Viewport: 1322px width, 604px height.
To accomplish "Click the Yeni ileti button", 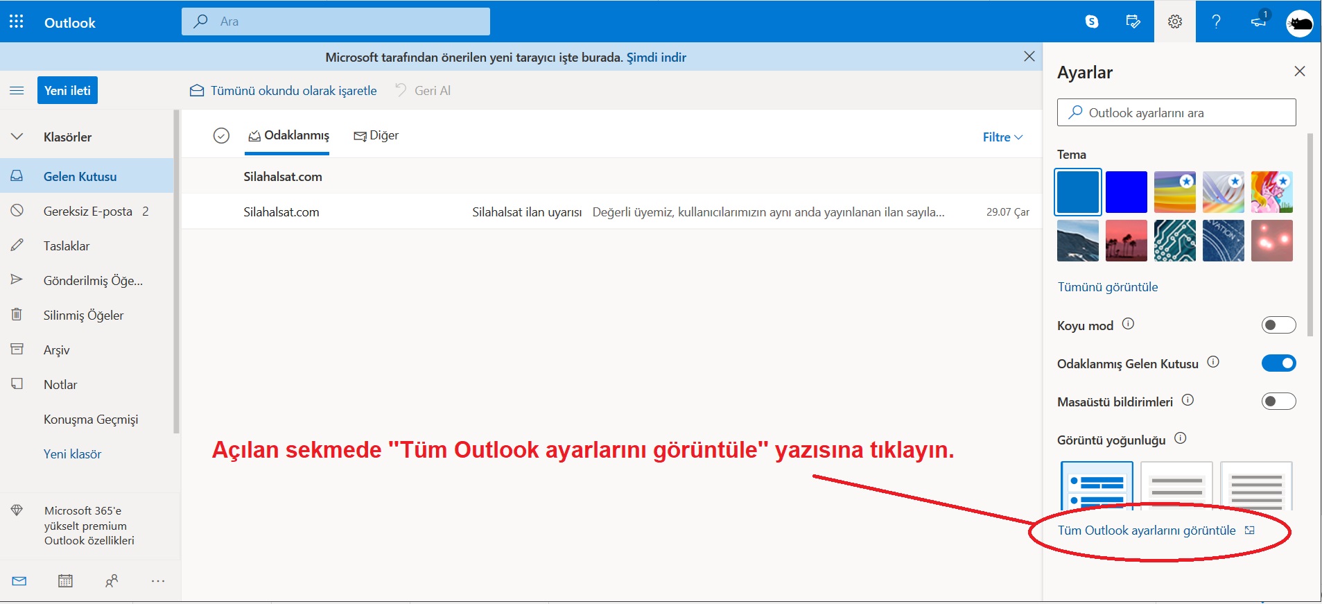I will [67, 91].
